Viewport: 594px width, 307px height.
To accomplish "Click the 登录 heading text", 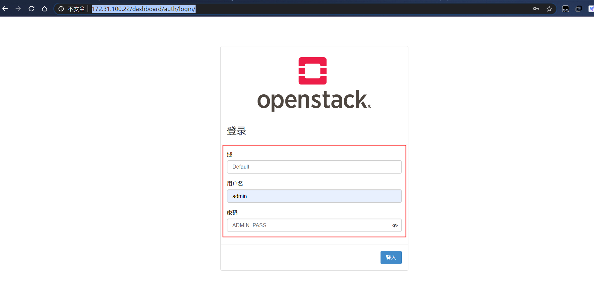I will tap(236, 131).
